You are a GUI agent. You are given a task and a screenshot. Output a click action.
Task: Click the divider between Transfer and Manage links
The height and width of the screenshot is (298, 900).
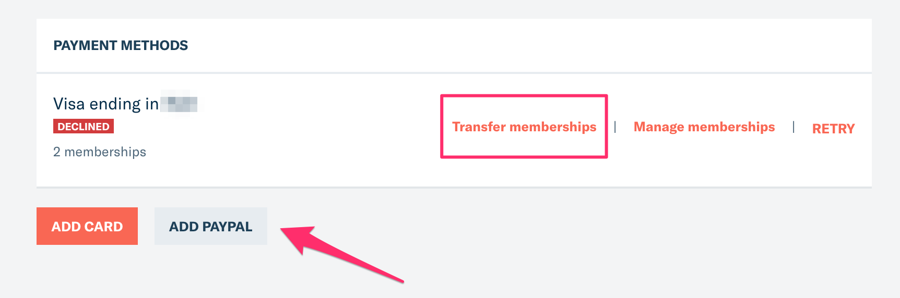pos(615,127)
